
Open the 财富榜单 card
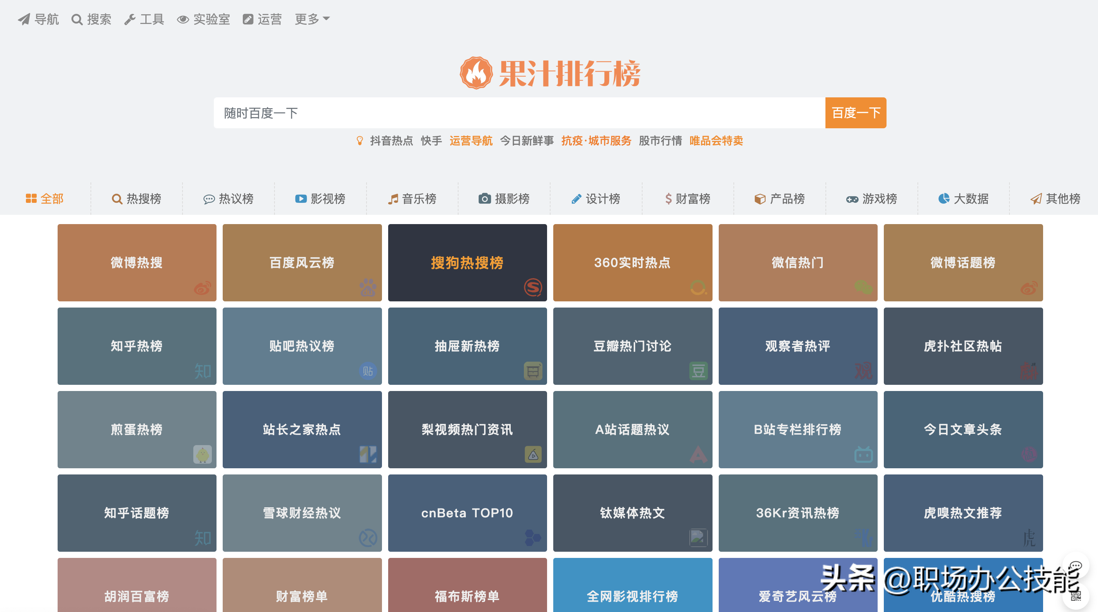tap(302, 585)
